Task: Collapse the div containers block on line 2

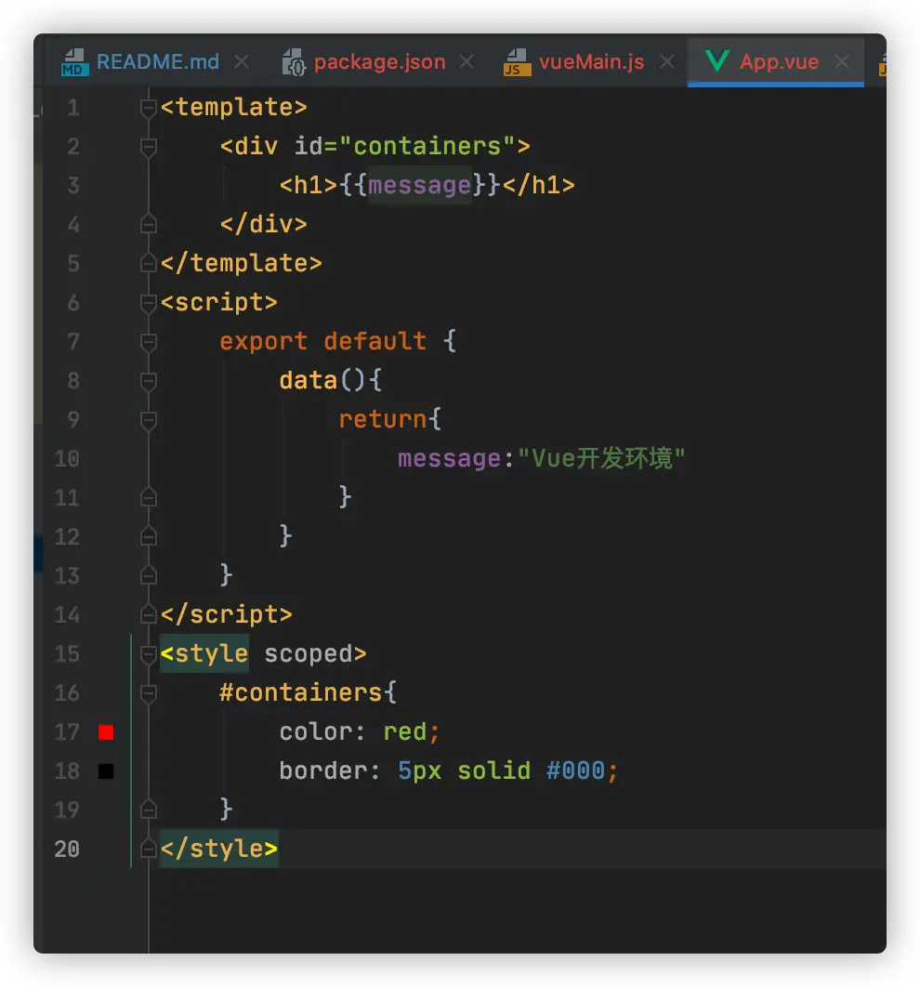Action: point(149,147)
